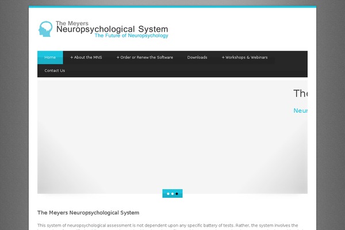This screenshot has width=345, height=230.
Task: Open the Home menu item
Action: tap(50, 57)
